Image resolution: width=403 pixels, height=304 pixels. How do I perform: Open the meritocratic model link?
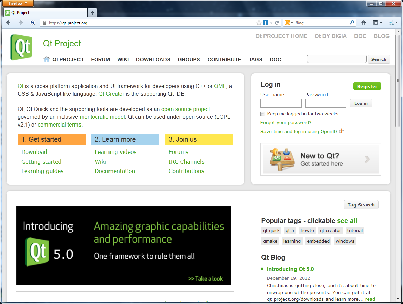pyautogui.click(x=102, y=117)
